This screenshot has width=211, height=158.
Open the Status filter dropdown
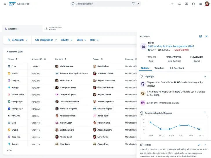tap(81, 40)
